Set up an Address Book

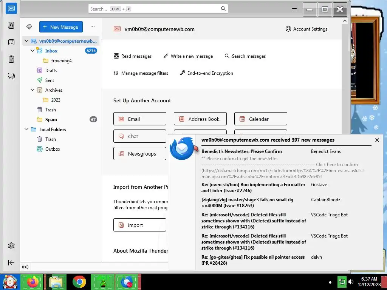click(x=200, y=119)
